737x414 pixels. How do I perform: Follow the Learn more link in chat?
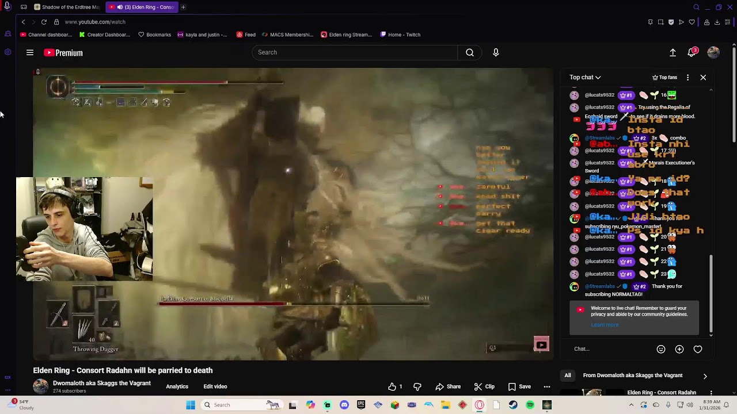click(605, 325)
